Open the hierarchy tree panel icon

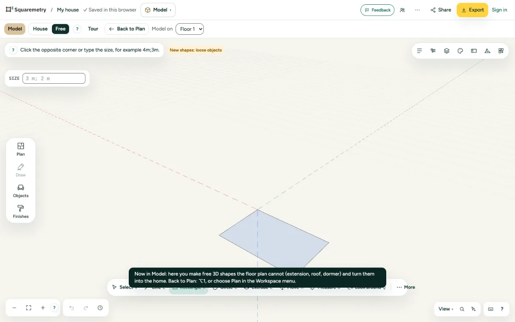click(433, 51)
